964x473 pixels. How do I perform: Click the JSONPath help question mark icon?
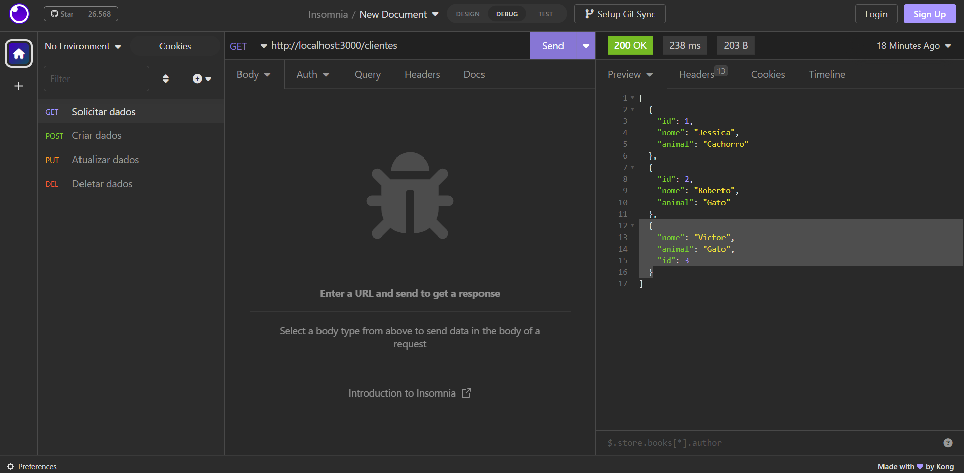point(948,443)
